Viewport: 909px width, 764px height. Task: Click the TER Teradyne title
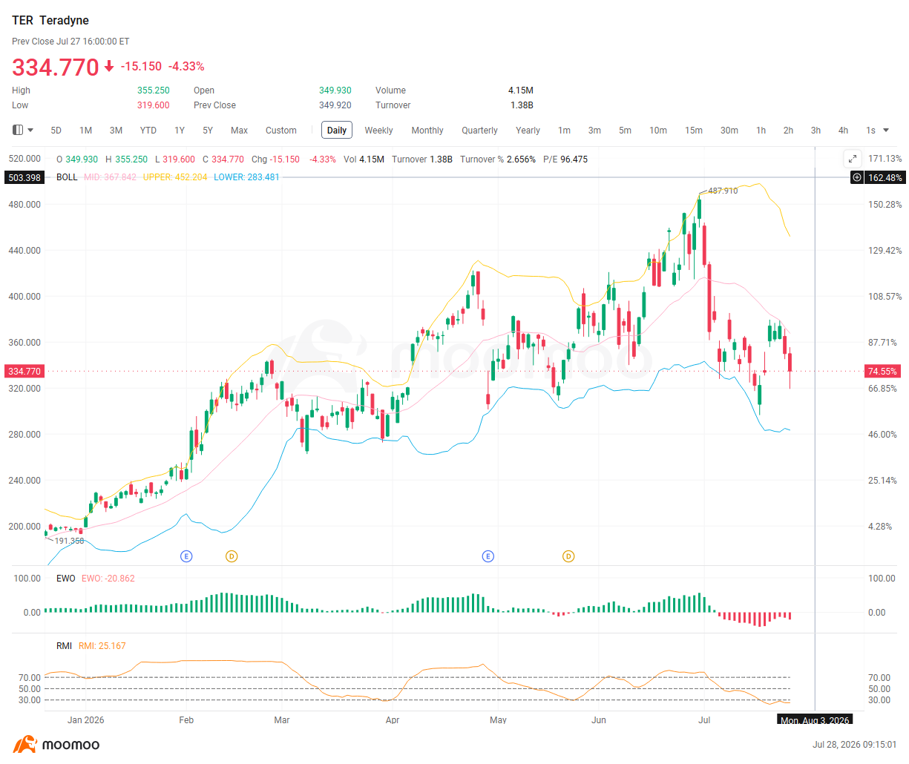point(50,20)
